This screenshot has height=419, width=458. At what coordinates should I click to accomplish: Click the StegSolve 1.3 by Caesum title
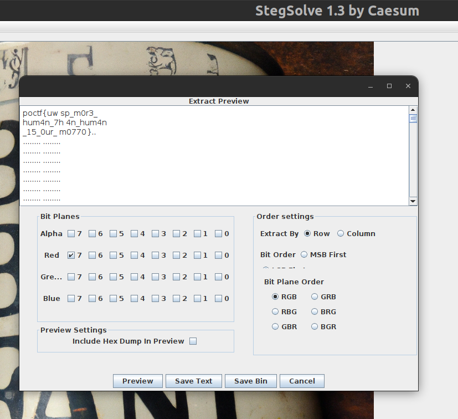tap(337, 11)
